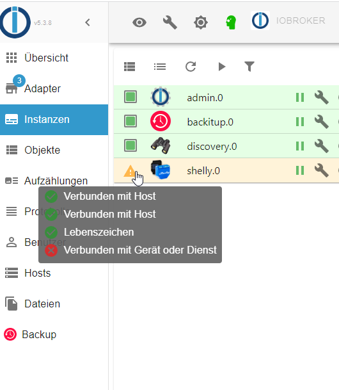Click the Adapter badge showing 3 updates
The image size is (339, 390).
pyautogui.click(x=19, y=81)
